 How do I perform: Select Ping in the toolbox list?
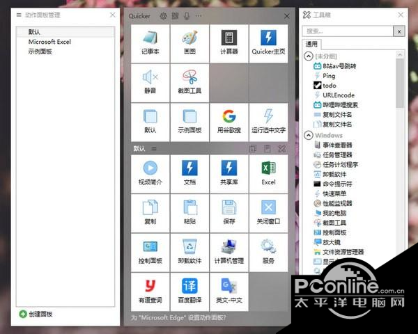tap(325, 76)
